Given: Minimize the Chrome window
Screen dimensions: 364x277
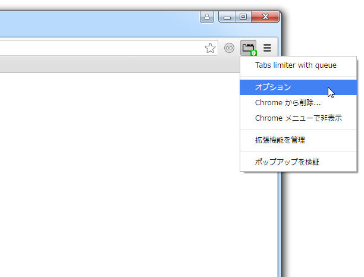Looking at the screenshot, I should (x=227, y=17).
